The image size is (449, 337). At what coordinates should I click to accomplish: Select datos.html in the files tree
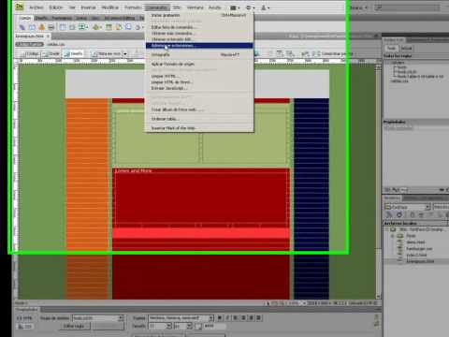click(x=415, y=242)
